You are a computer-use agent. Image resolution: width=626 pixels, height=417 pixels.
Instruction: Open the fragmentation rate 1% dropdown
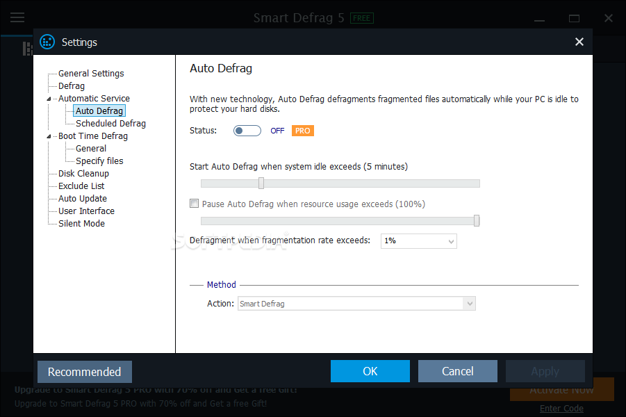click(x=418, y=241)
